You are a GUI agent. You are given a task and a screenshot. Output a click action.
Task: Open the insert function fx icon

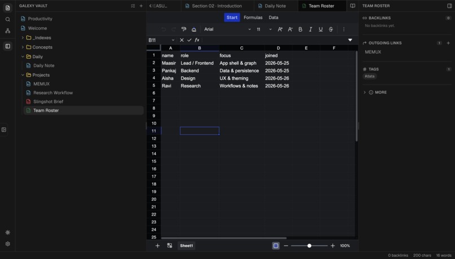click(x=197, y=40)
